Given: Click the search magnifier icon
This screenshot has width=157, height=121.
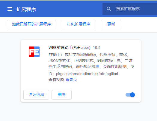Looking at the screenshot, I should point(109,9).
